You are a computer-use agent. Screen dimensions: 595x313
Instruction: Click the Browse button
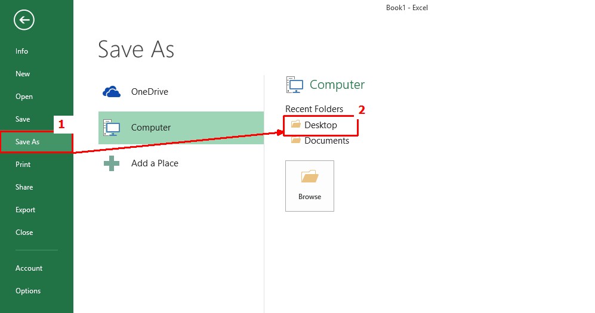pyautogui.click(x=310, y=186)
